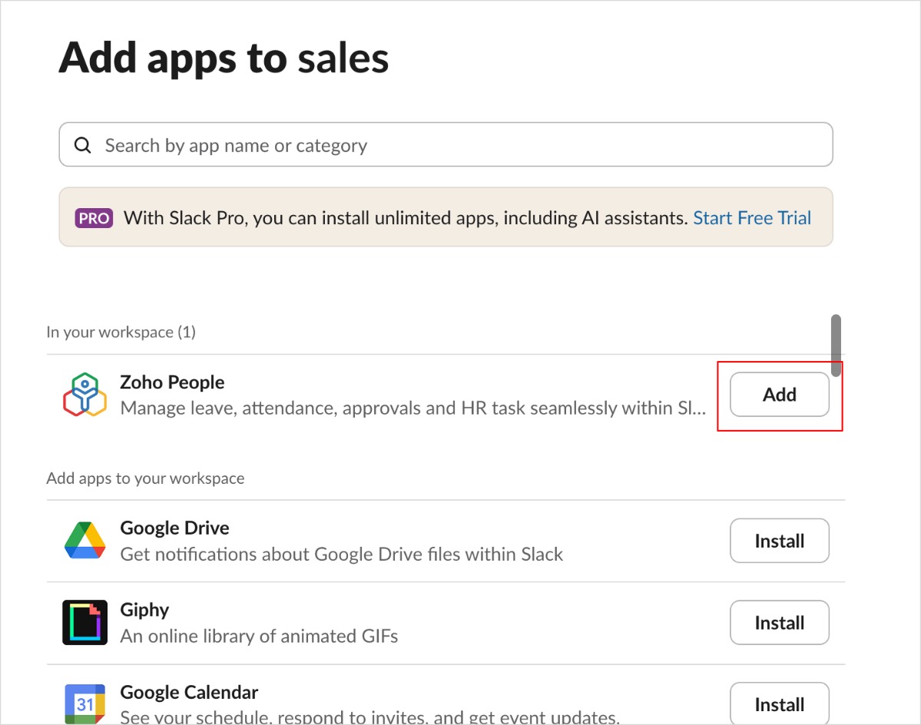The image size is (921, 725).
Task: Click the Google Calendar app icon
Action: tap(84, 703)
